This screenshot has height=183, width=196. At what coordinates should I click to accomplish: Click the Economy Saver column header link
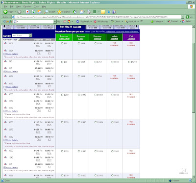[x=81, y=37]
